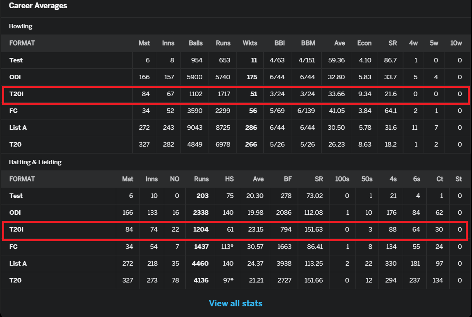Click T20I batting runs value 1204
Viewport: 472px width, 317px height.
(x=201, y=230)
